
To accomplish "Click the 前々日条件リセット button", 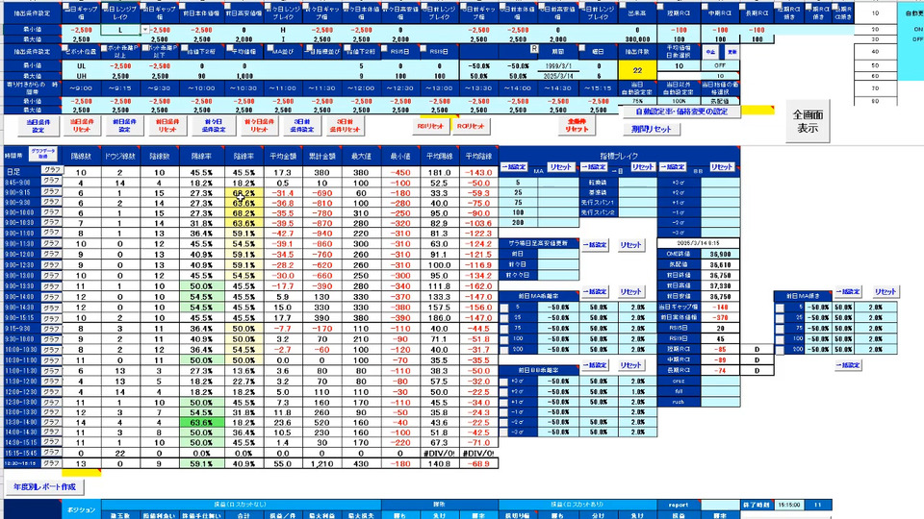I will click(x=259, y=126).
